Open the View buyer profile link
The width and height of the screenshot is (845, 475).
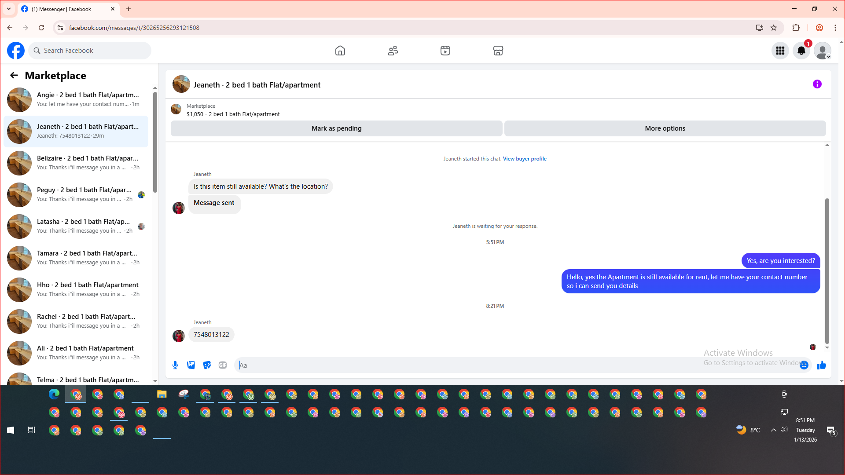525,159
